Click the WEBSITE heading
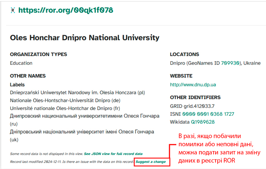 [181, 76]
